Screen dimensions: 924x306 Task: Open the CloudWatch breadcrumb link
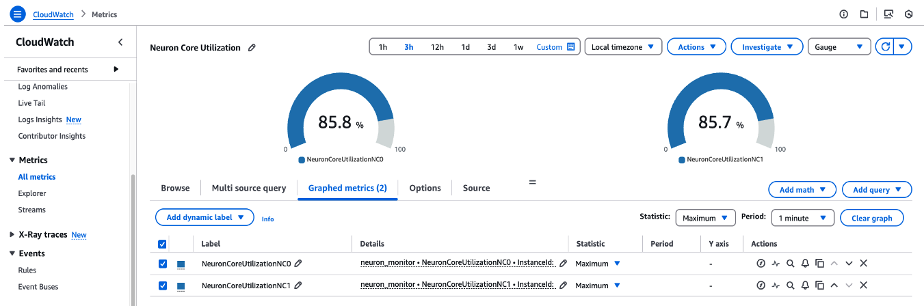point(54,14)
